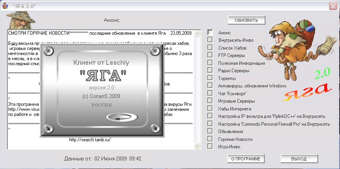Click the '(c) ConanS 2009.' text
Image resolution: width=340 pixels, height=169 pixels.
pyautogui.click(x=102, y=96)
